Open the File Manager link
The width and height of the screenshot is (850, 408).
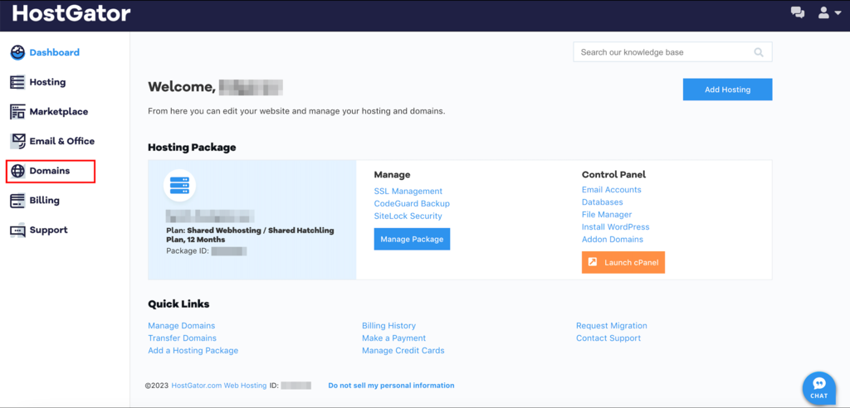(606, 215)
